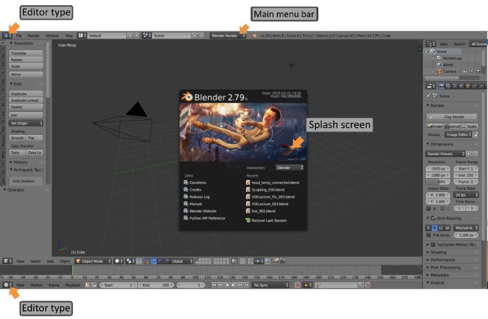Screen dimensions: 488x319
Task: Enable the Full Sample checkbox
Action: (428, 235)
